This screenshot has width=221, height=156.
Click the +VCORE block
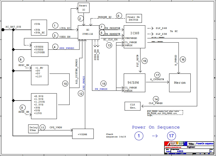pos(83,134)
